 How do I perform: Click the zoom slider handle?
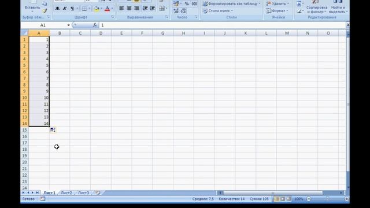[328, 199]
